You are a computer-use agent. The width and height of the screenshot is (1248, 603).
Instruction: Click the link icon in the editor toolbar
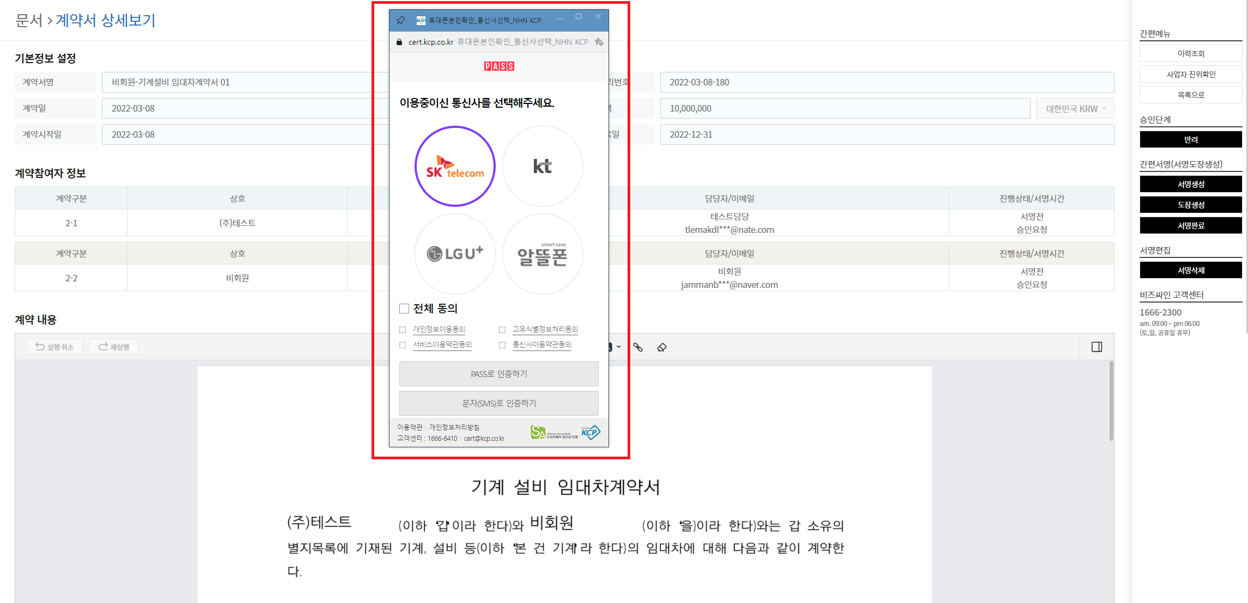tap(638, 347)
